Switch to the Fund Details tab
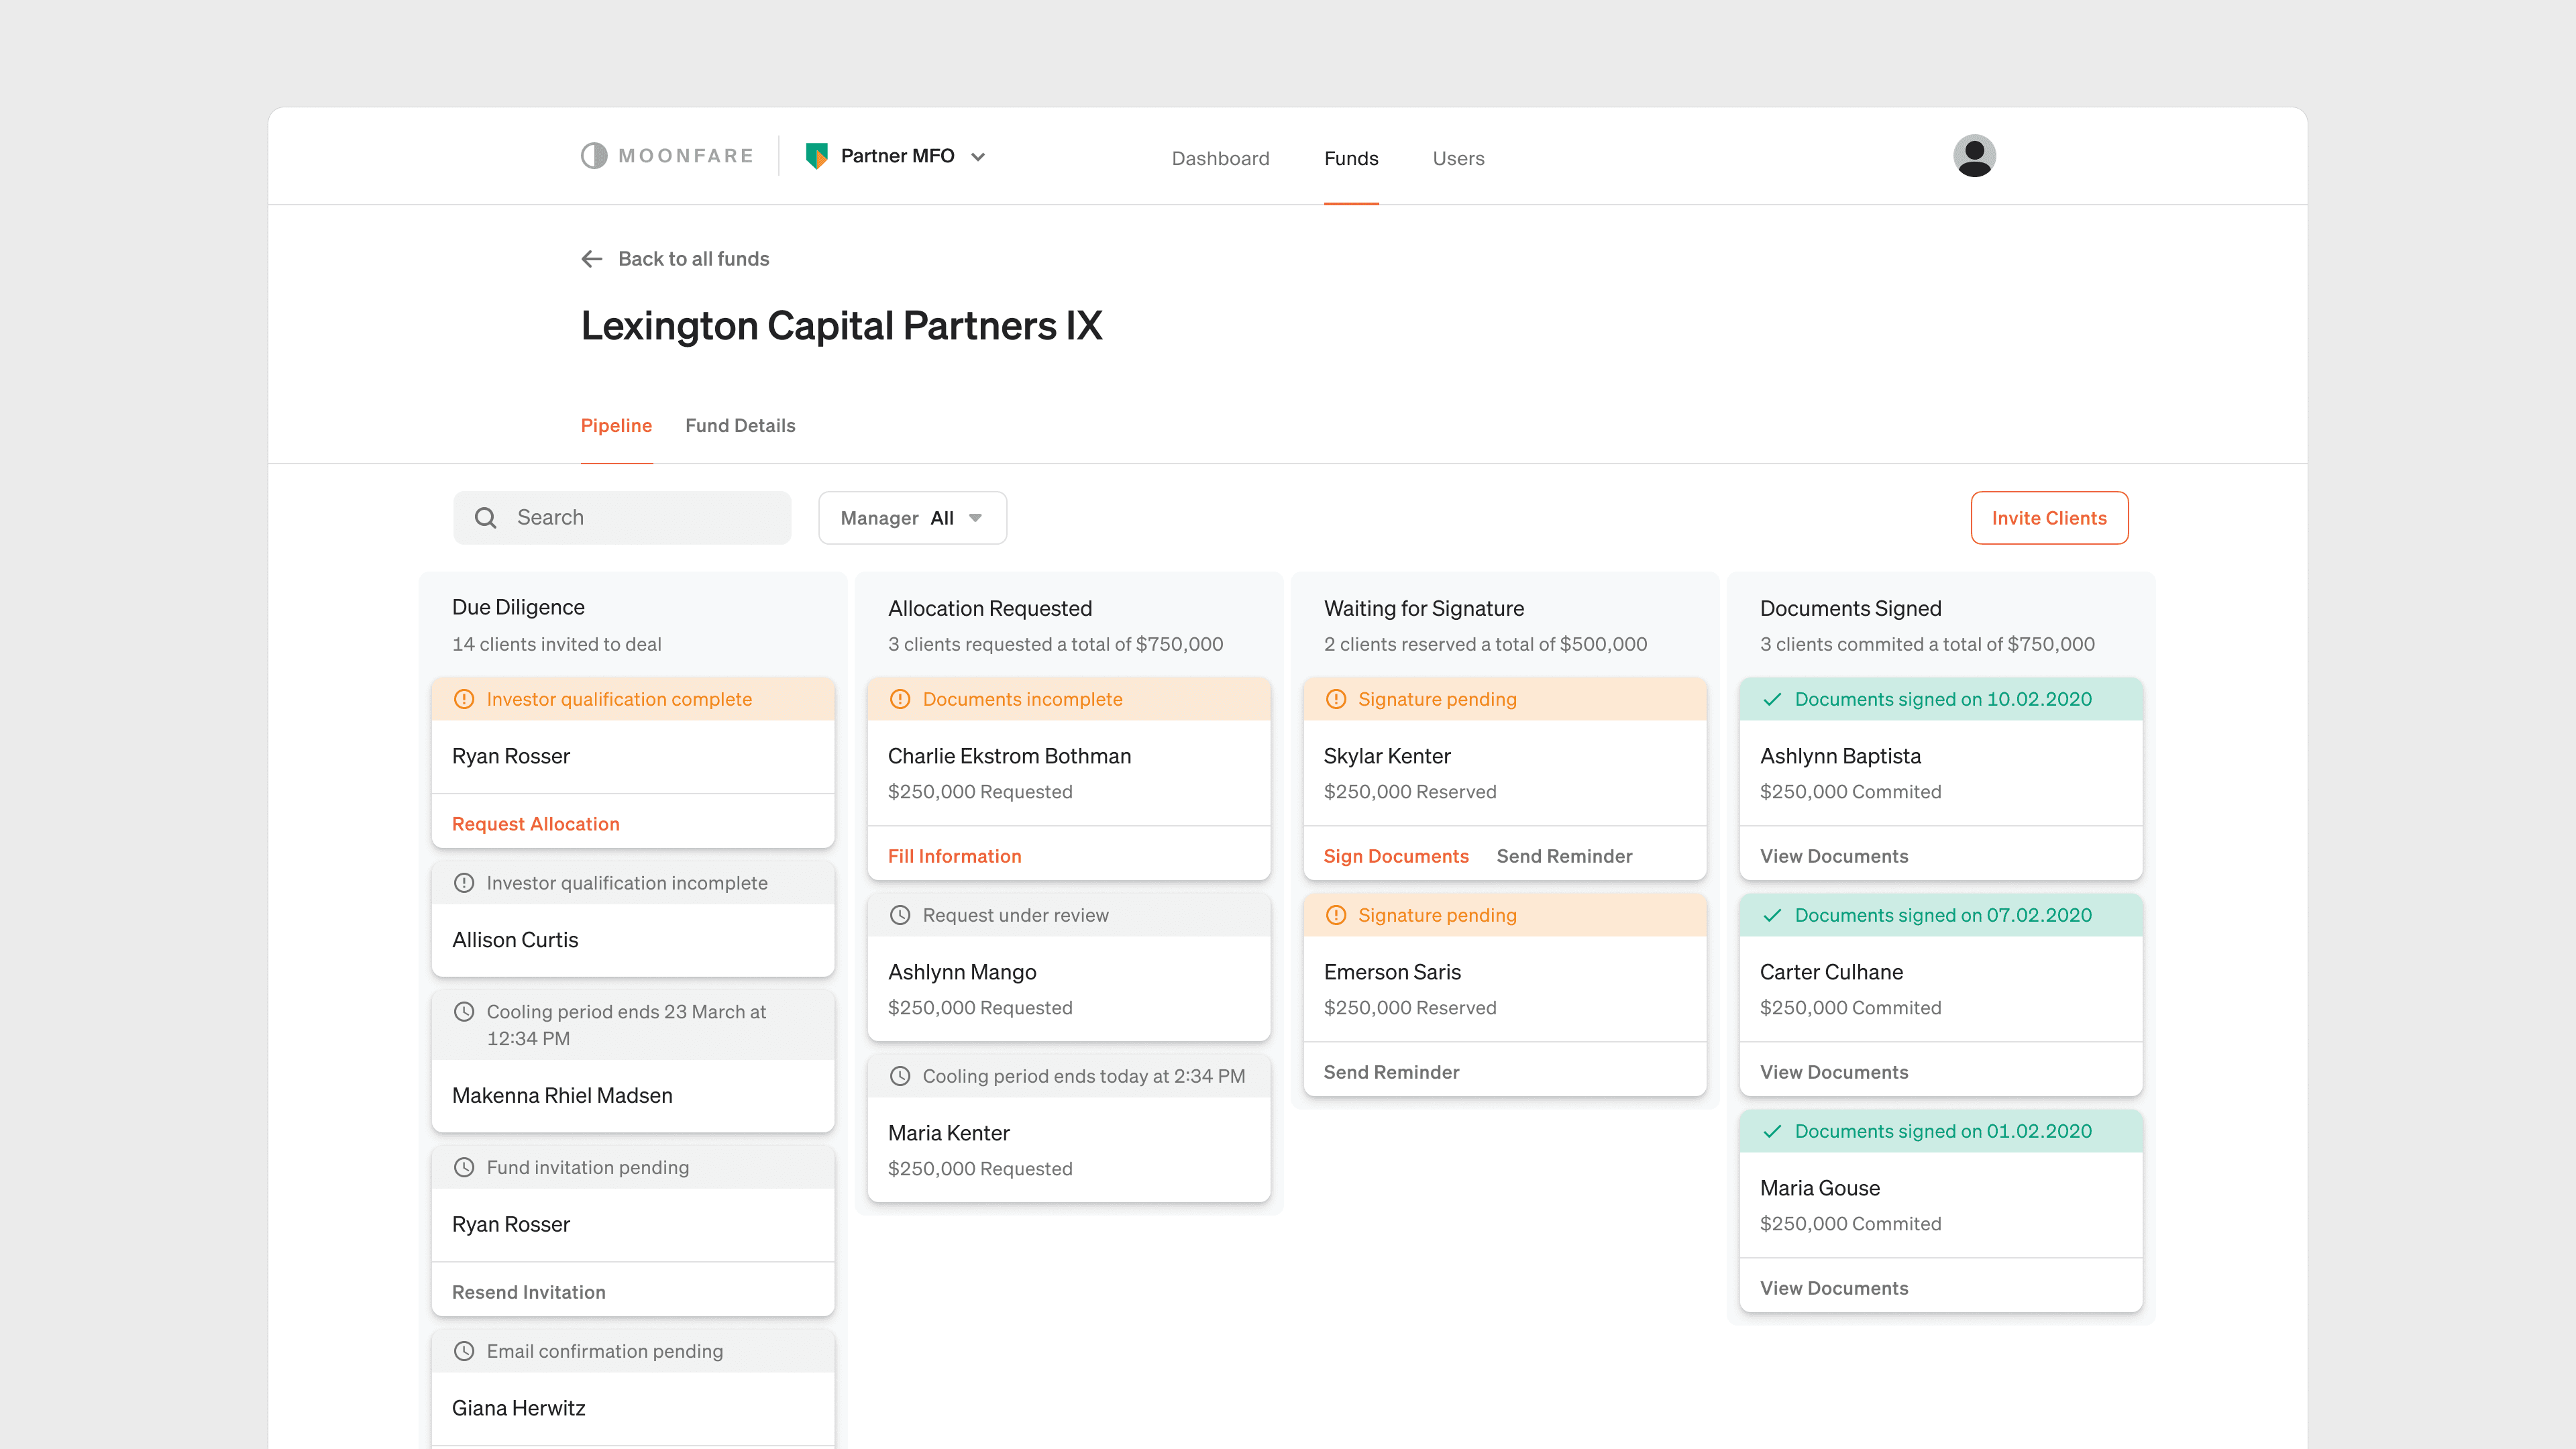2576x1449 pixels. [740, 426]
